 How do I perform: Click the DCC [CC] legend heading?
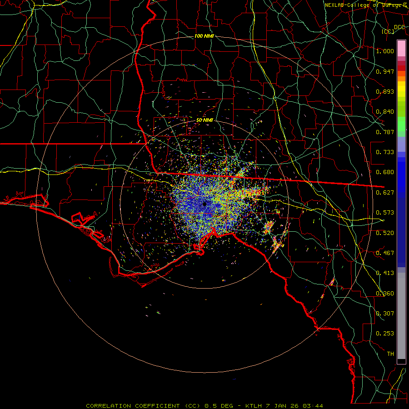click(393, 29)
